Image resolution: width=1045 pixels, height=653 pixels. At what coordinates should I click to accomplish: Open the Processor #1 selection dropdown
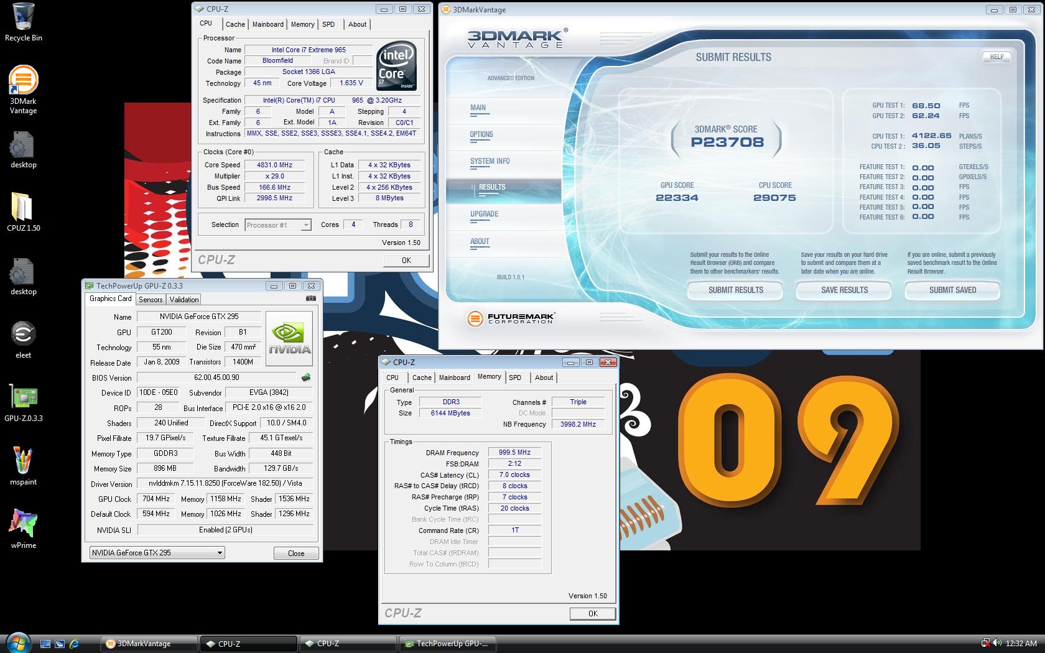coord(278,225)
